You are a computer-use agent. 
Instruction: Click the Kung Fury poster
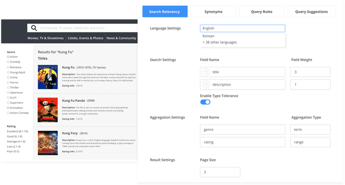(48, 143)
